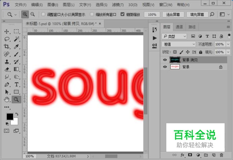Create a new layer

tap(213, 155)
